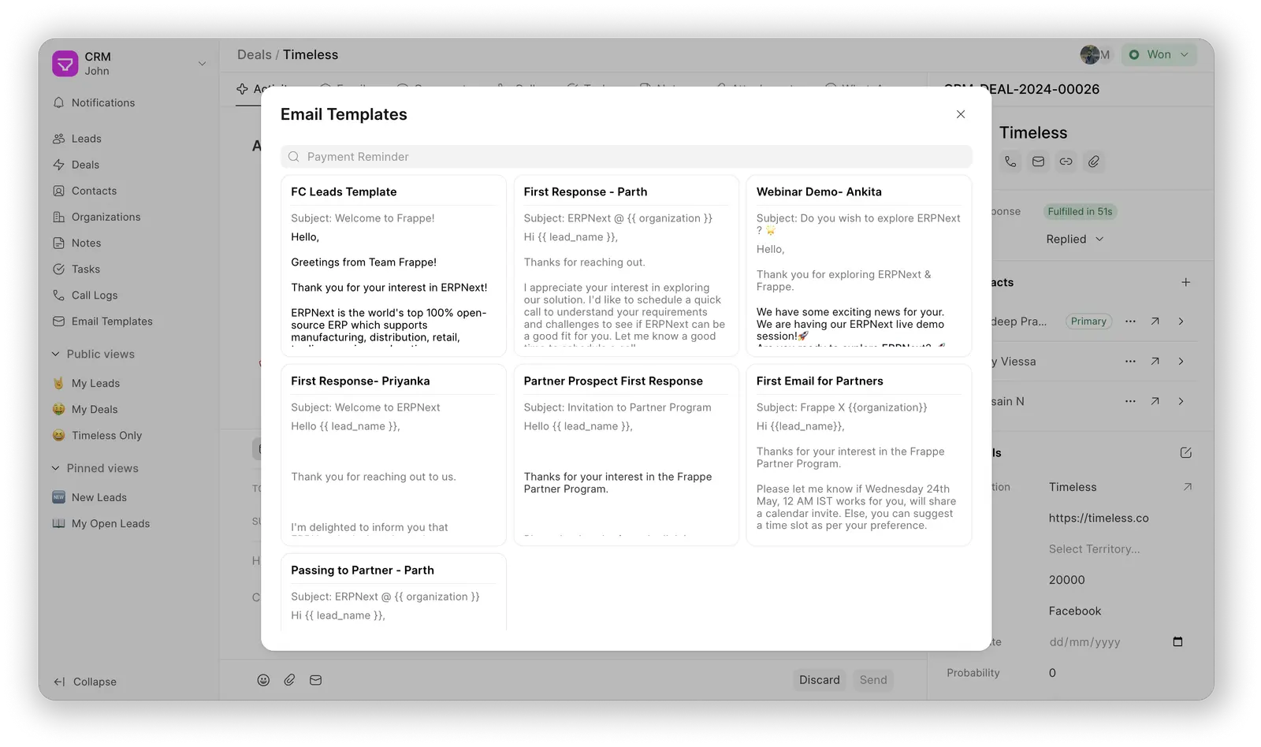This screenshot has width=1261, height=747.
Task: Choose First Email for Partners template
Action: (859, 455)
